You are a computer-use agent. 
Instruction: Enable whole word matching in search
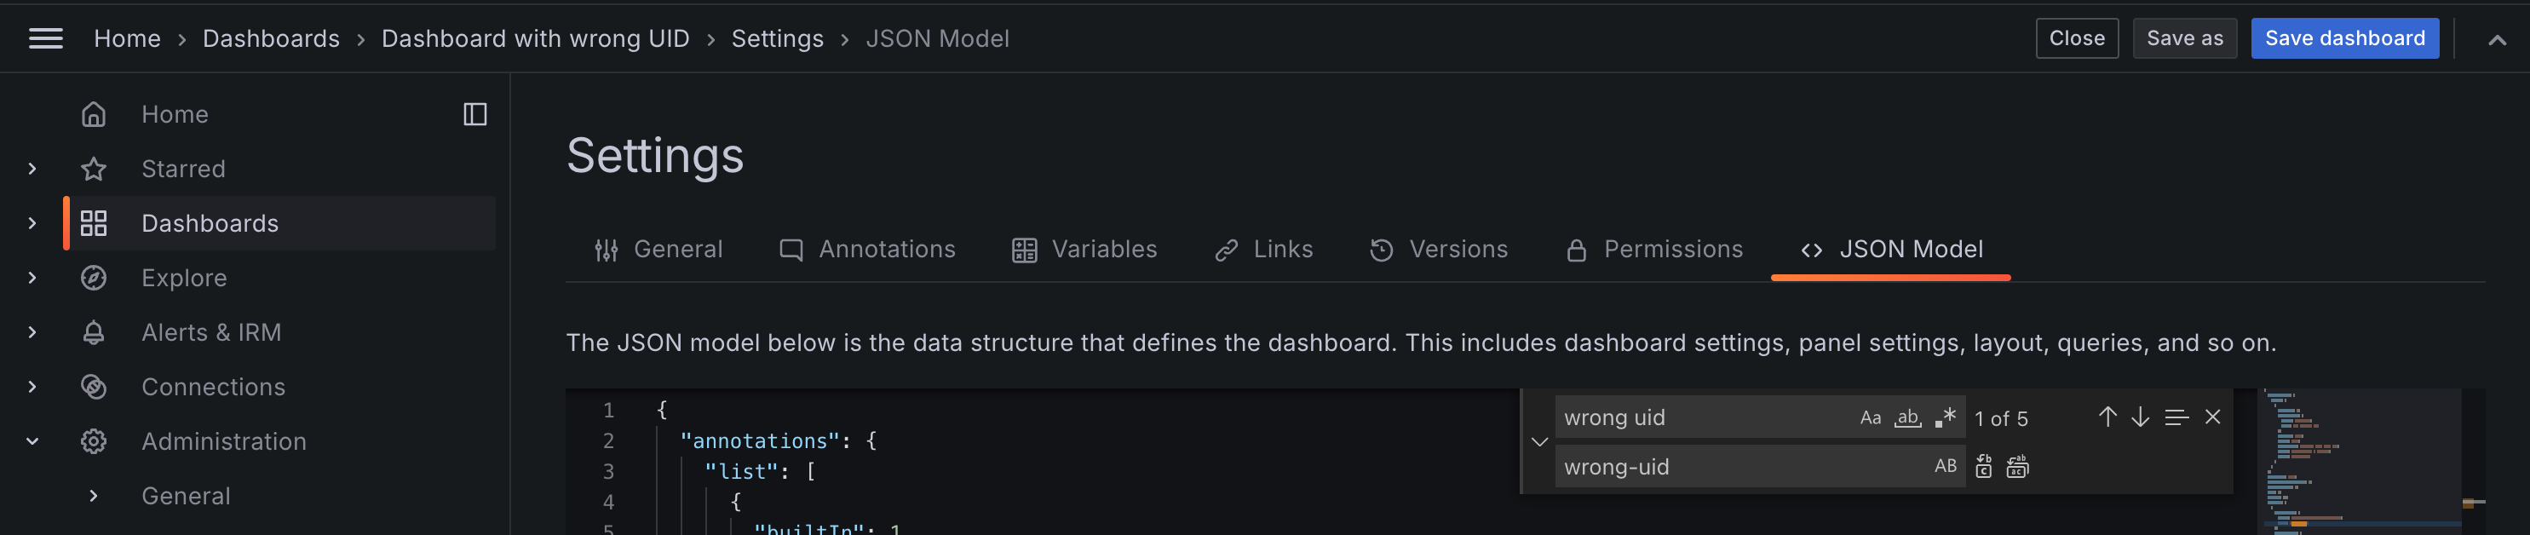tap(1906, 417)
